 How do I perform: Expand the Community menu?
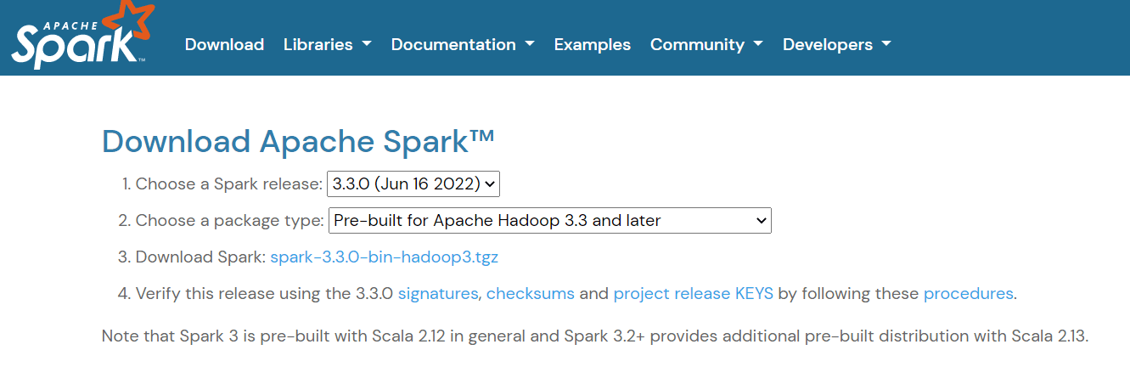point(706,44)
